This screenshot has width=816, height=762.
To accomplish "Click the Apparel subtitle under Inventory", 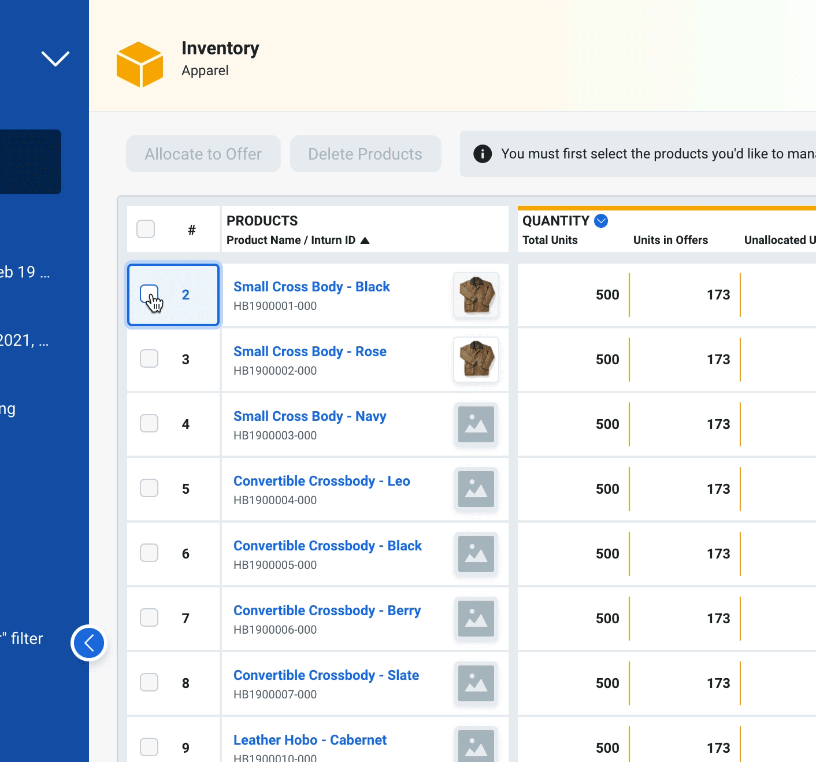I will 205,71.
